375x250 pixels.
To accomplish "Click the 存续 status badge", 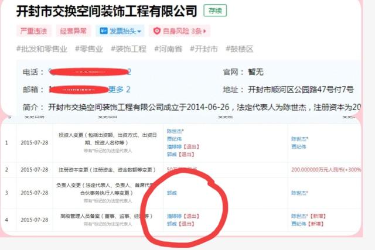I will click(215, 11).
